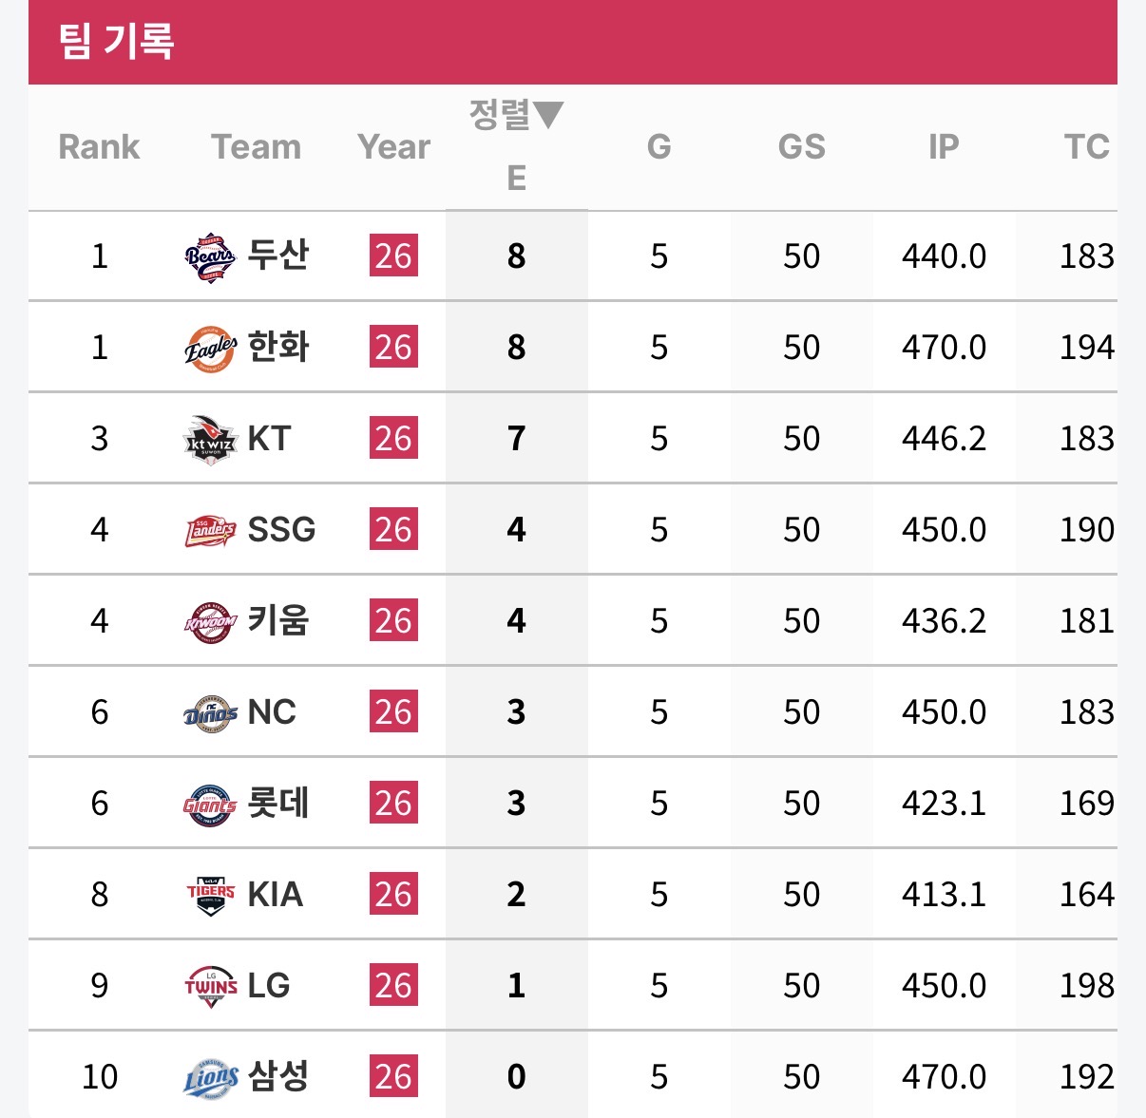Viewport: 1146px width, 1118px height.
Task: Open the 두산 team name link
Action: click(278, 256)
